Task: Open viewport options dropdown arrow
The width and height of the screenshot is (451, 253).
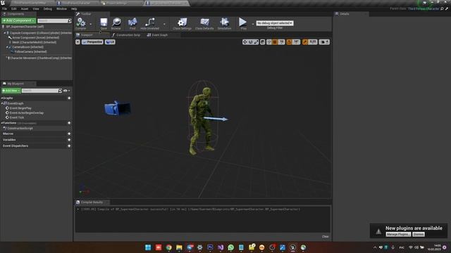Action: pyautogui.click(x=78, y=42)
